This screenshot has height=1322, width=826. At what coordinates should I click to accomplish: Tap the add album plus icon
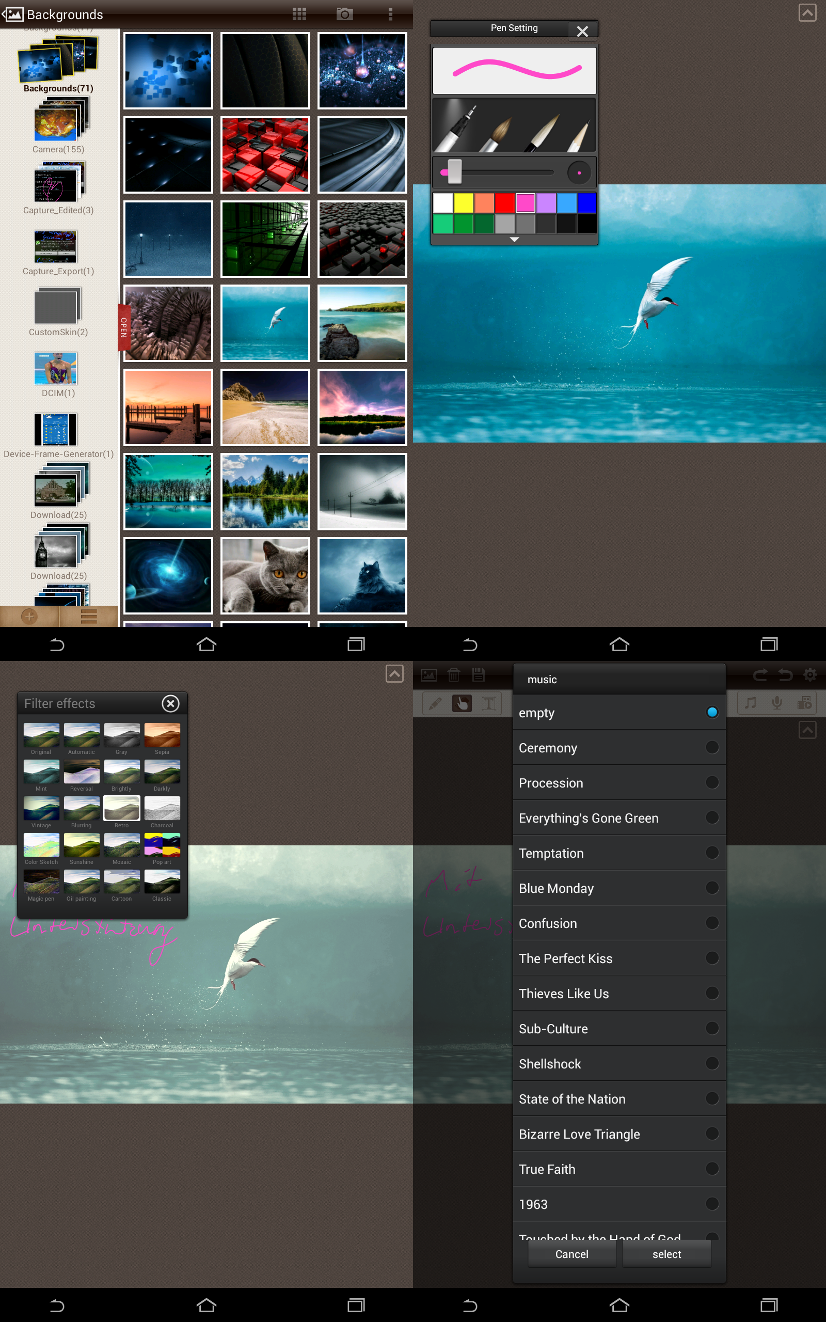tap(29, 616)
